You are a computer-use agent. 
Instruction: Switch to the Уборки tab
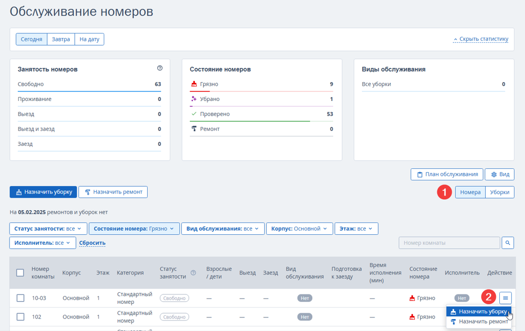(x=499, y=192)
